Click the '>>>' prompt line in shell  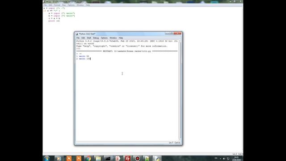click(78, 49)
